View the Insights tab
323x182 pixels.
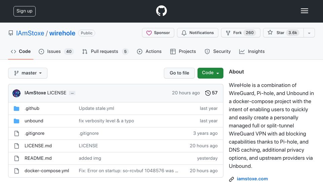pos(252,51)
